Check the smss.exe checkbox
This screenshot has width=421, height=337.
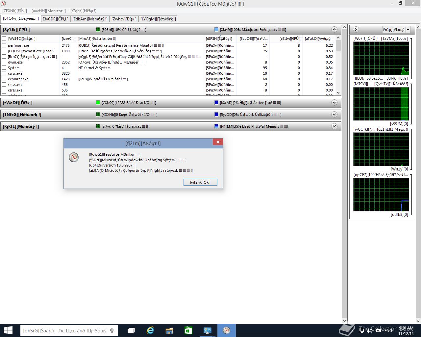tap(4, 85)
